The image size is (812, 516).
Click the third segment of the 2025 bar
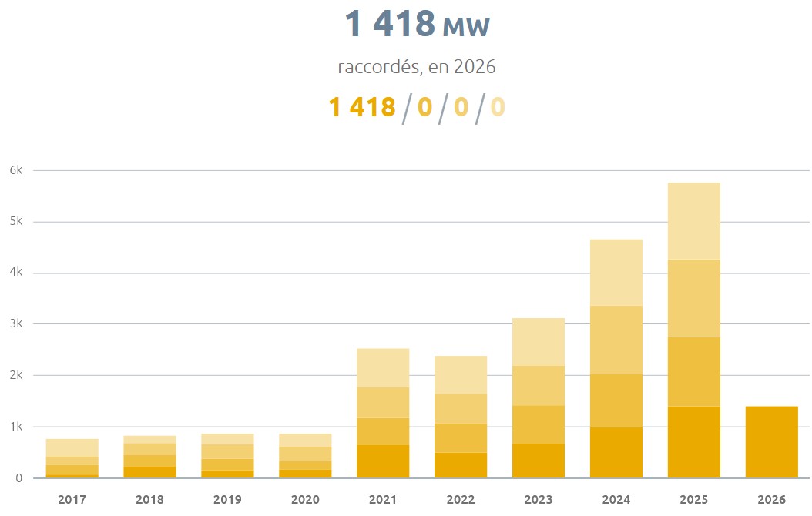(693, 298)
